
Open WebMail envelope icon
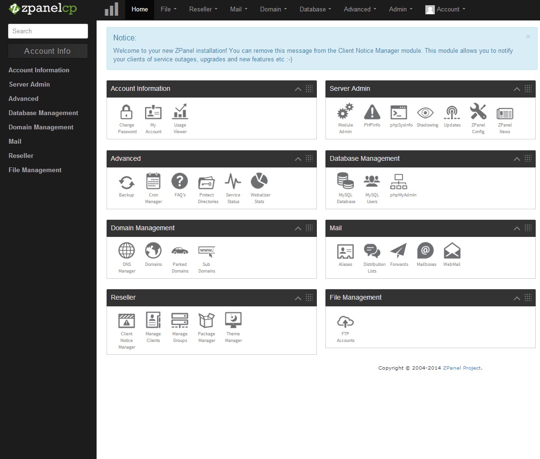pos(452,252)
